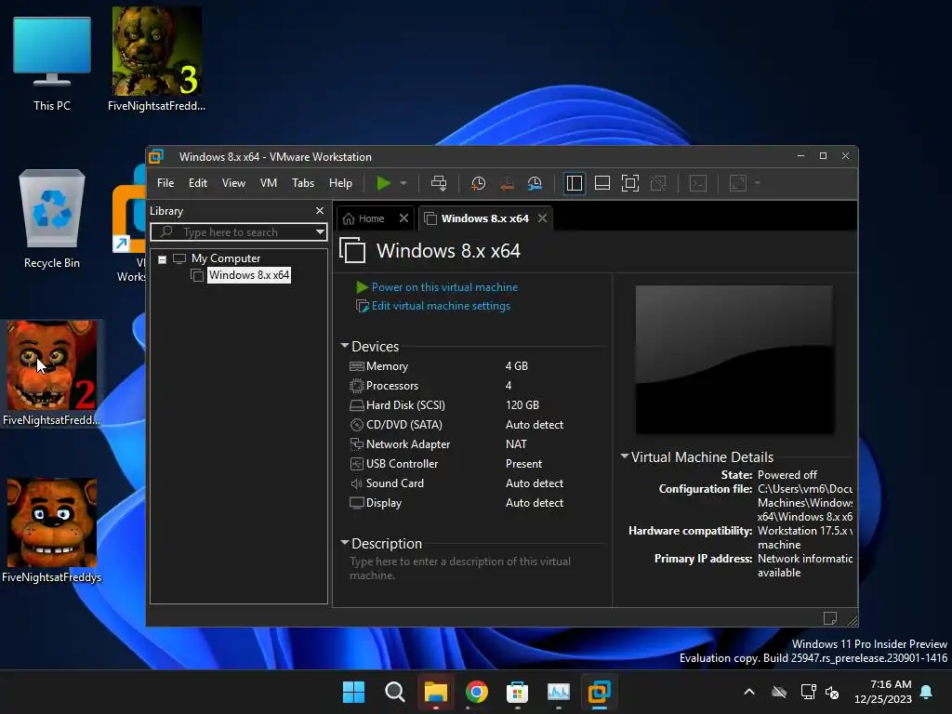The width and height of the screenshot is (952, 714).
Task: Click the Revert to snapshot toolbar icon
Action: pyautogui.click(x=507, y=183)
